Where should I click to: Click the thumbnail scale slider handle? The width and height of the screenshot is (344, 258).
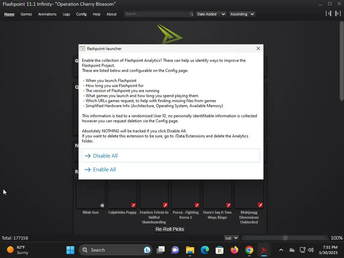tap(285, 238)
